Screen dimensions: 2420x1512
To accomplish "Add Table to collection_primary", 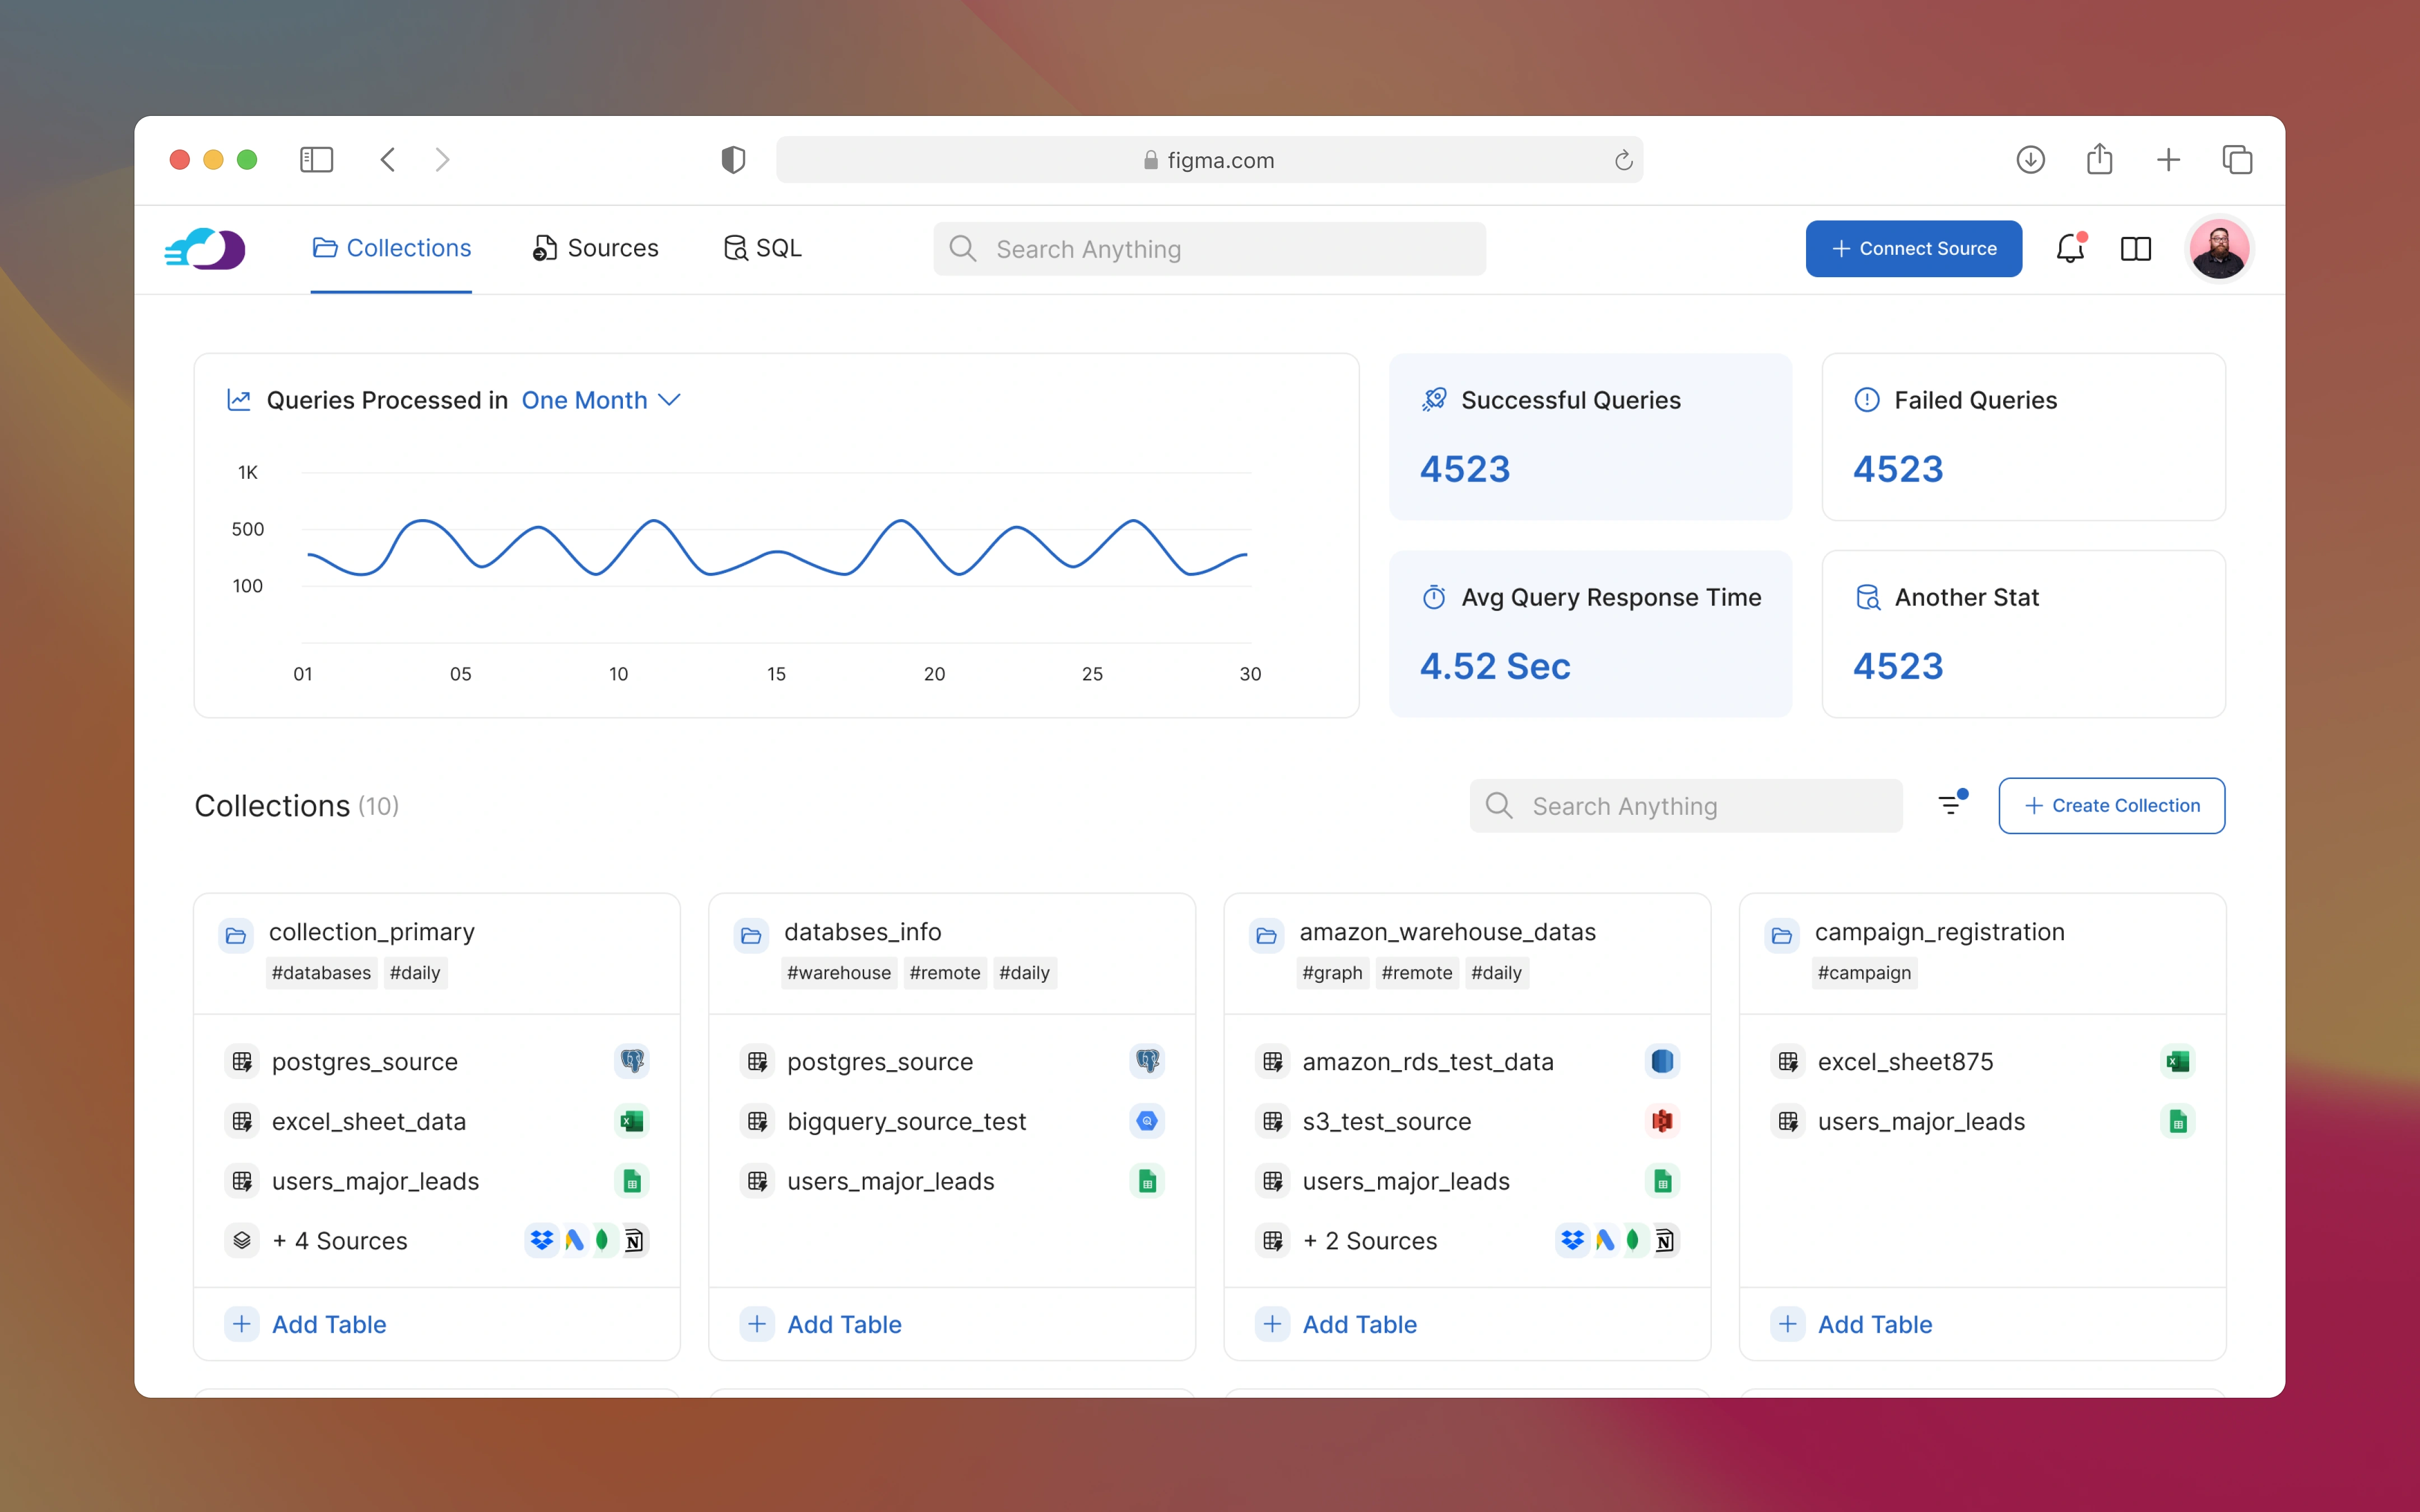I will 306,1324.
